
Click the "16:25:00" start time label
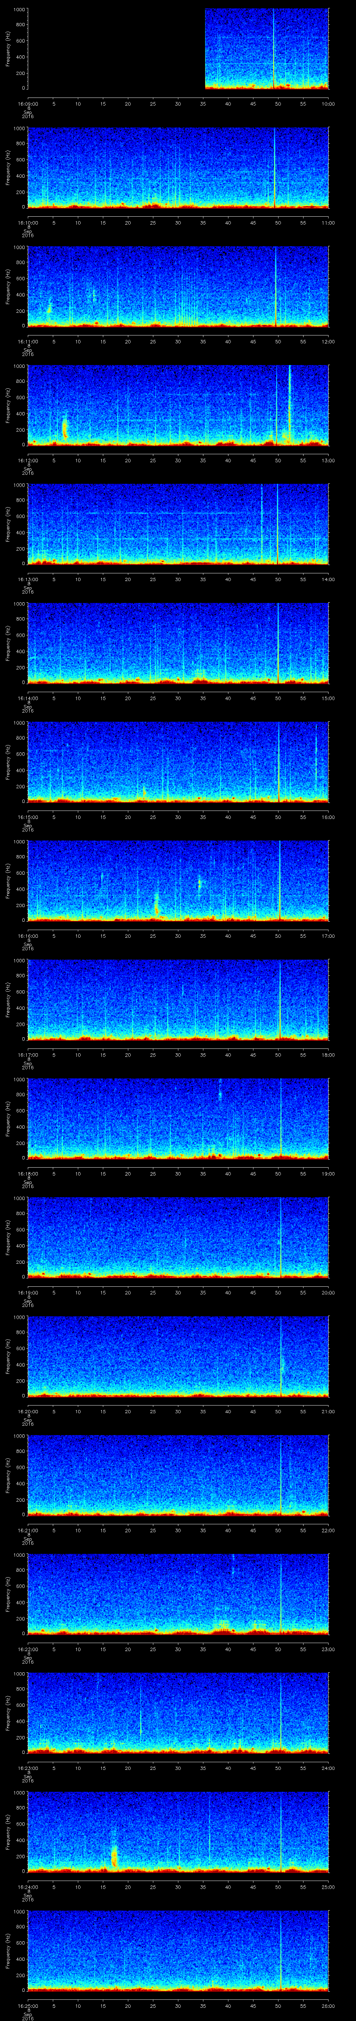27,2005
